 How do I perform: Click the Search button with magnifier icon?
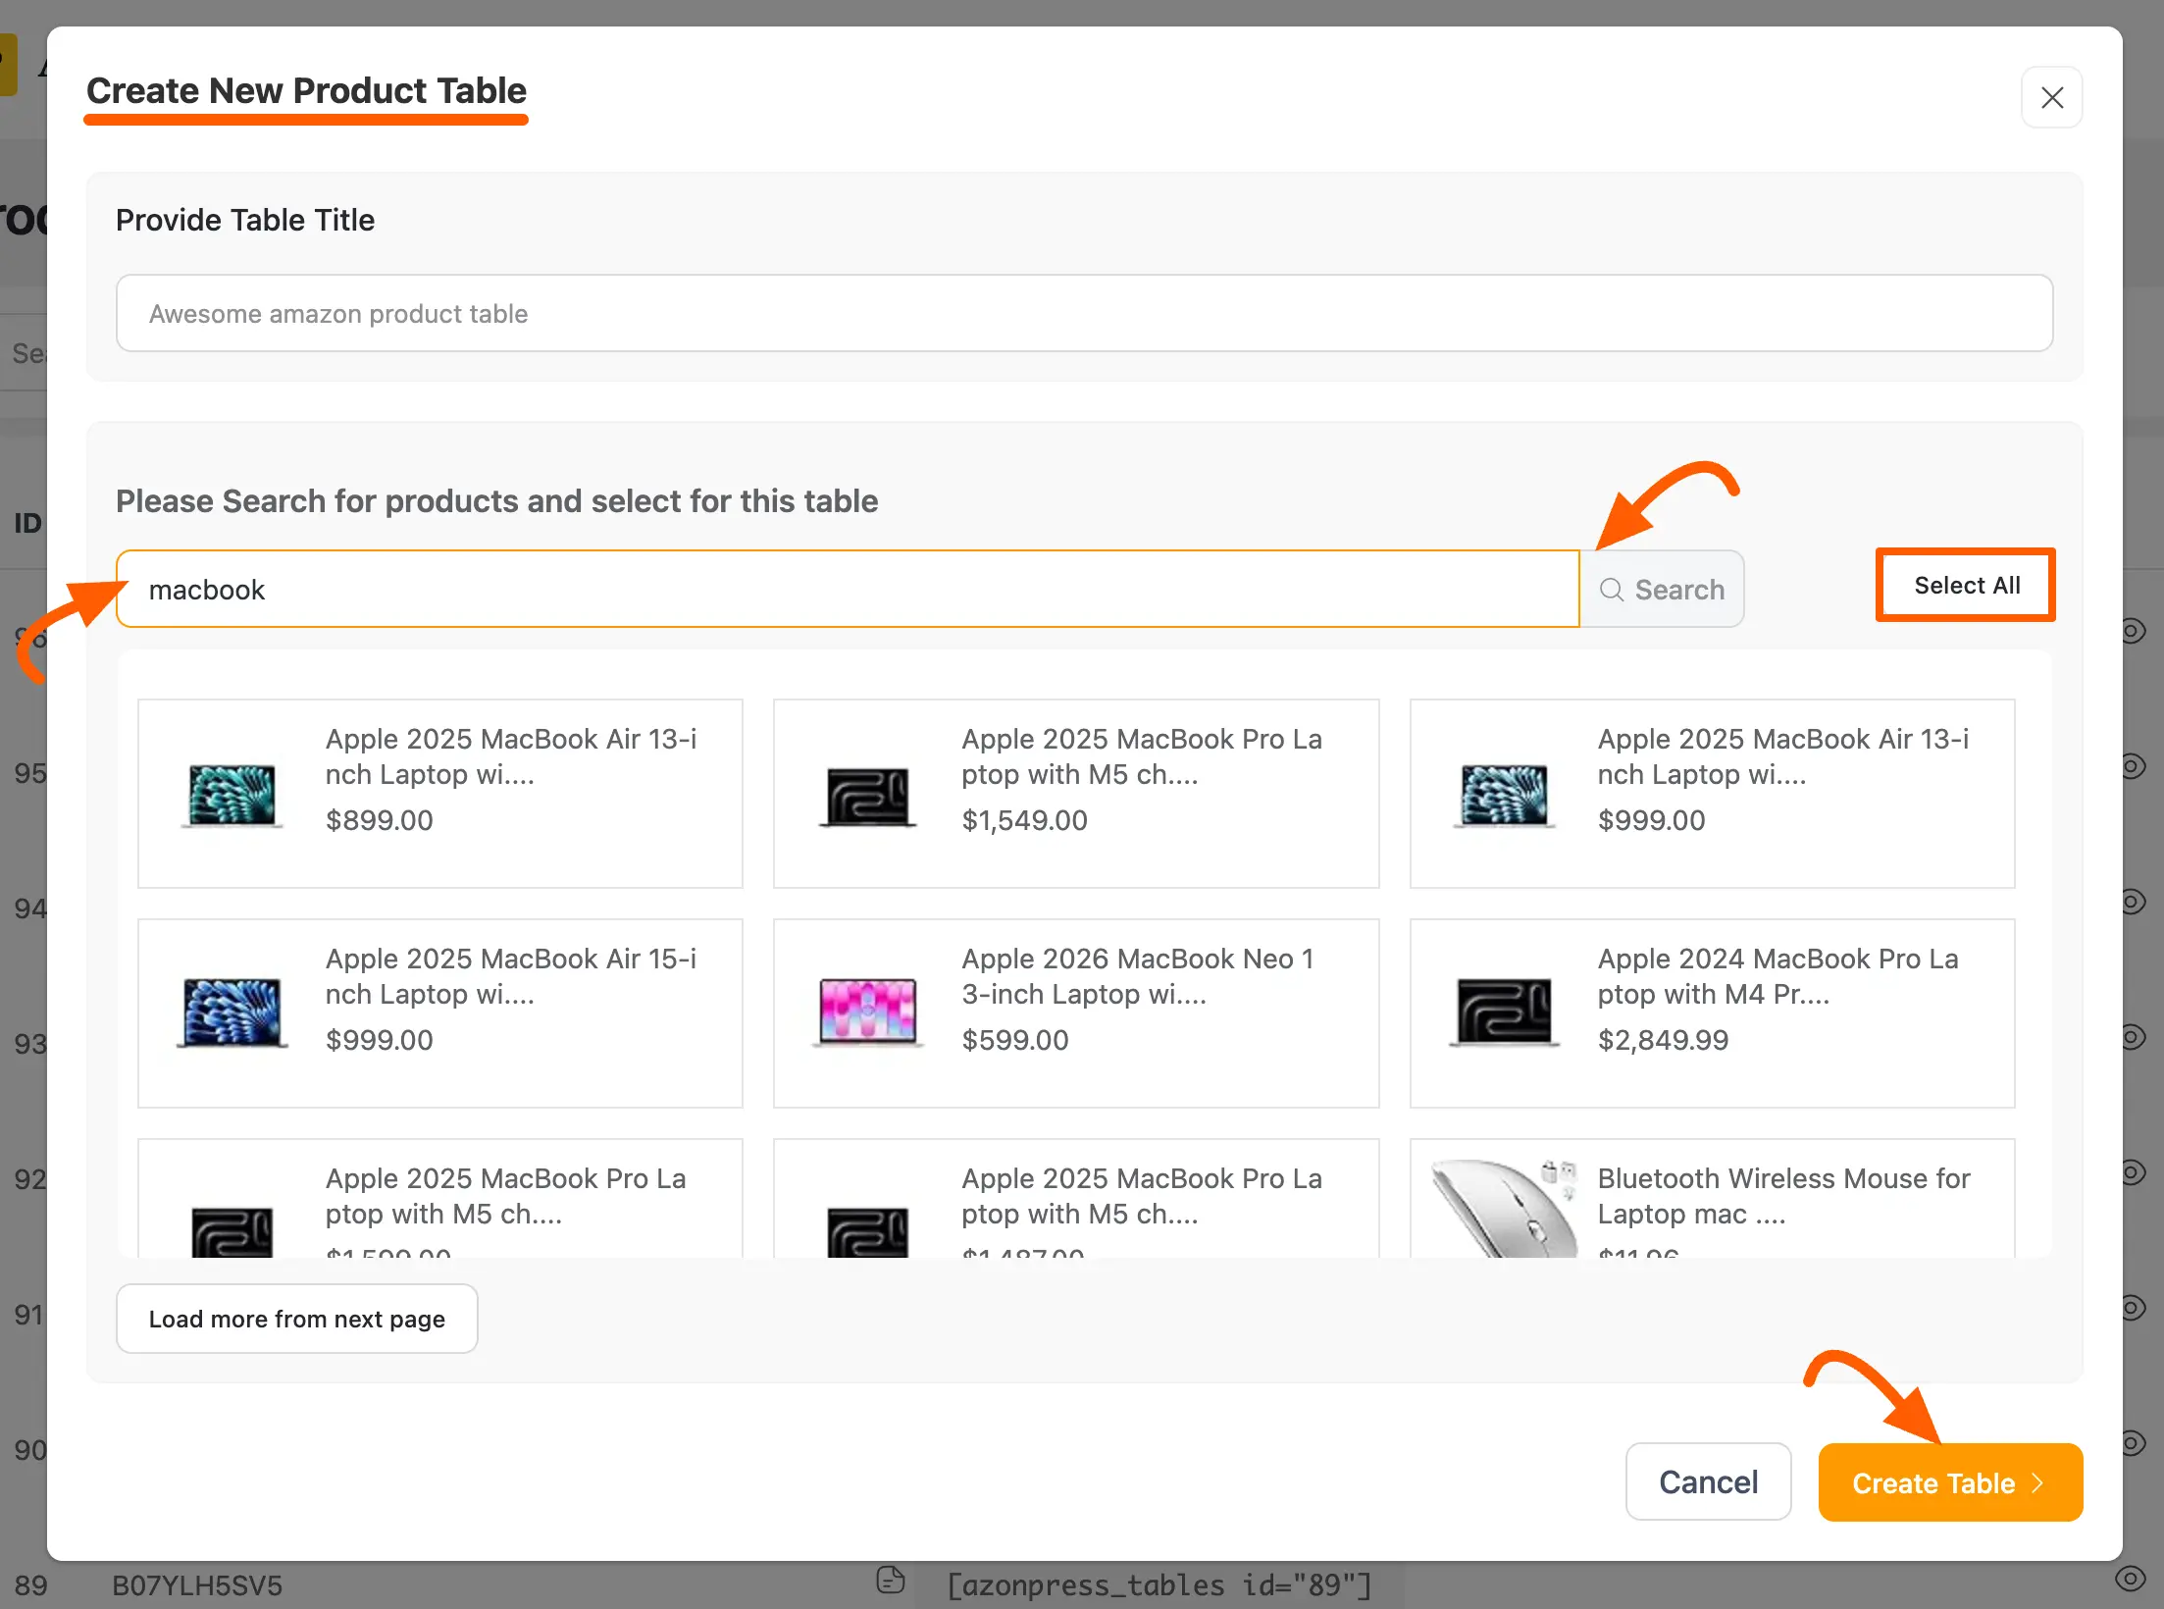(1662, 590)
